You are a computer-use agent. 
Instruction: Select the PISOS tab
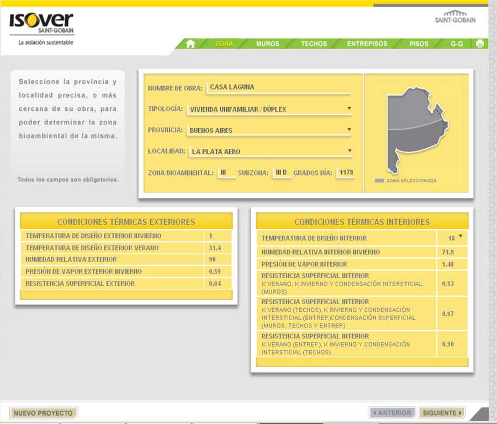(x=419, y=44)
